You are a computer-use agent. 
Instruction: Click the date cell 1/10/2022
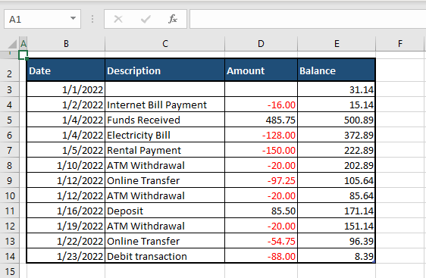[66, 165]
